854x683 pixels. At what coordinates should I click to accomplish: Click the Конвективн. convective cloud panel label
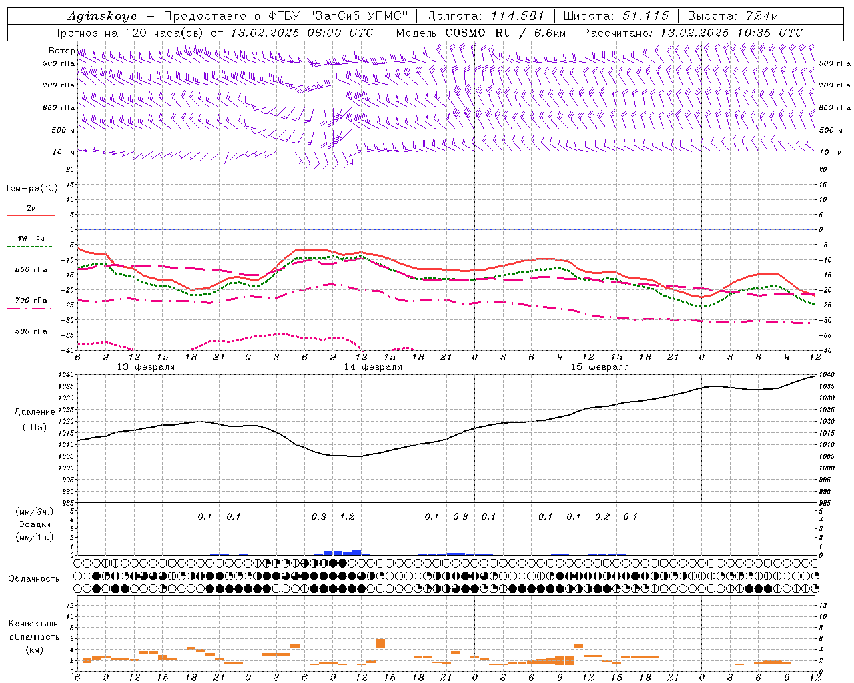35,624
